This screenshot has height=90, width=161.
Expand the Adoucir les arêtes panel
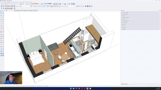141,21
